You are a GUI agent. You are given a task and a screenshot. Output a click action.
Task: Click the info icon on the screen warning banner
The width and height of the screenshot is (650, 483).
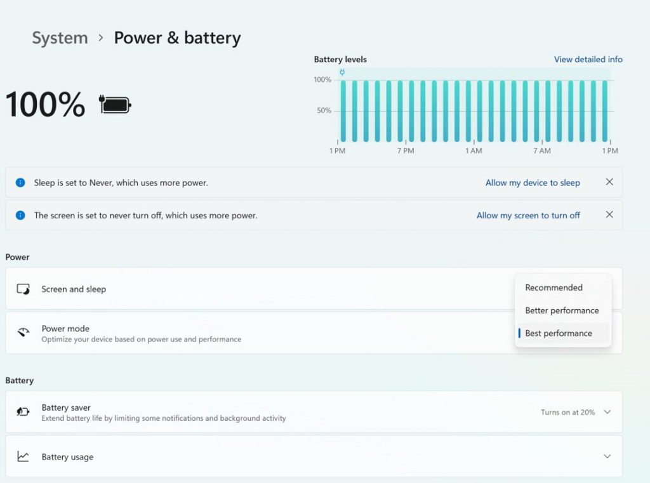(20, 215)
